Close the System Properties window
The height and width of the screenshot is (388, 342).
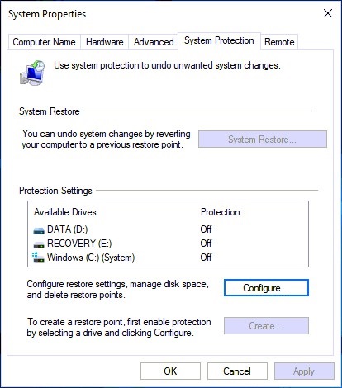pyautogui.click(x=328, y=13)
